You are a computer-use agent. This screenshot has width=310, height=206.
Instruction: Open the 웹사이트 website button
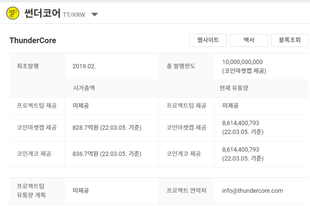(x=208, y=40)
